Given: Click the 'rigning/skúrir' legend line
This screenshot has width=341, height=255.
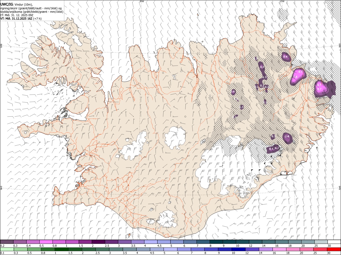Looking at the screenshot, I should tap(31, 8).
